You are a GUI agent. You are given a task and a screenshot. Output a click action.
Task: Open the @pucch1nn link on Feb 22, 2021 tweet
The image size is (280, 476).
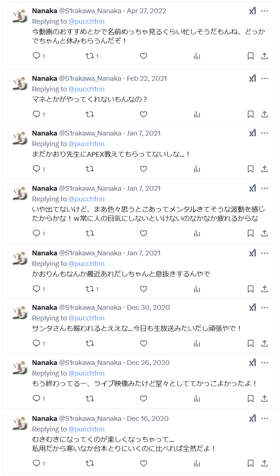(86, 89)
